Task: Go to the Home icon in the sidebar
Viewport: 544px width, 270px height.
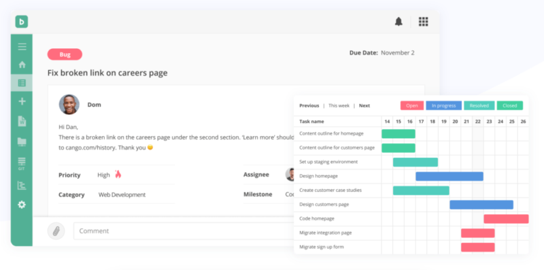Action: (x=22, y=65)
